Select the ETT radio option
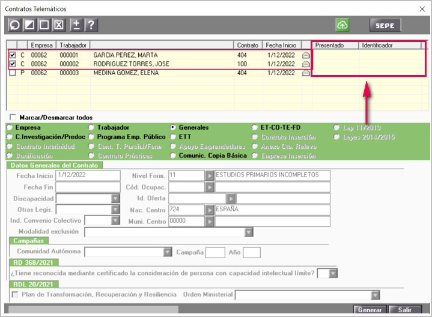 pyautogui.click(x=173, y=137)
